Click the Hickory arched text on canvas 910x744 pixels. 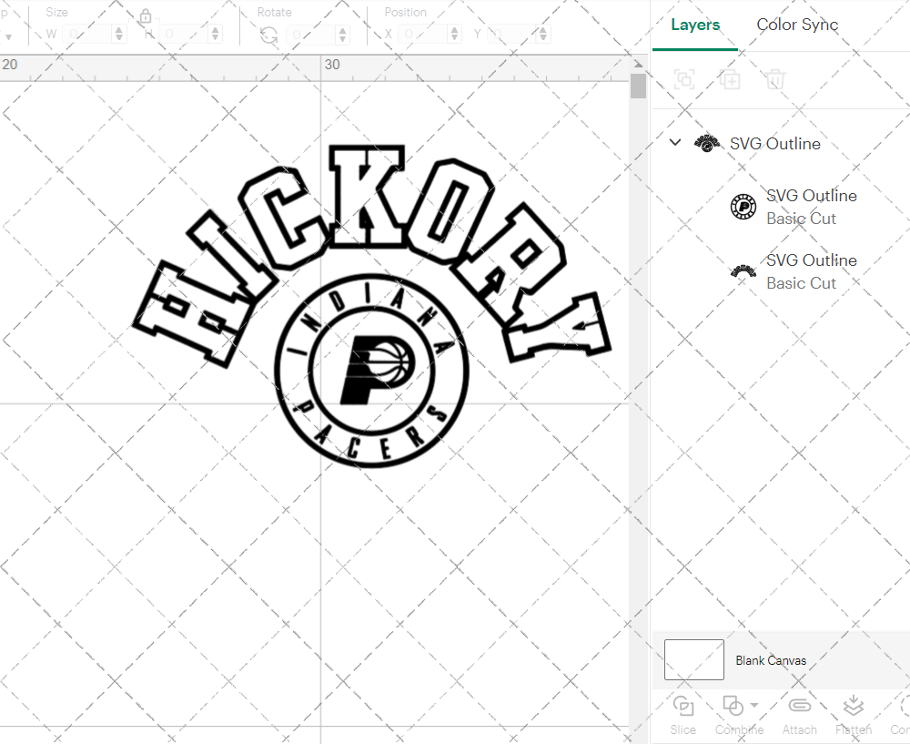365,198
